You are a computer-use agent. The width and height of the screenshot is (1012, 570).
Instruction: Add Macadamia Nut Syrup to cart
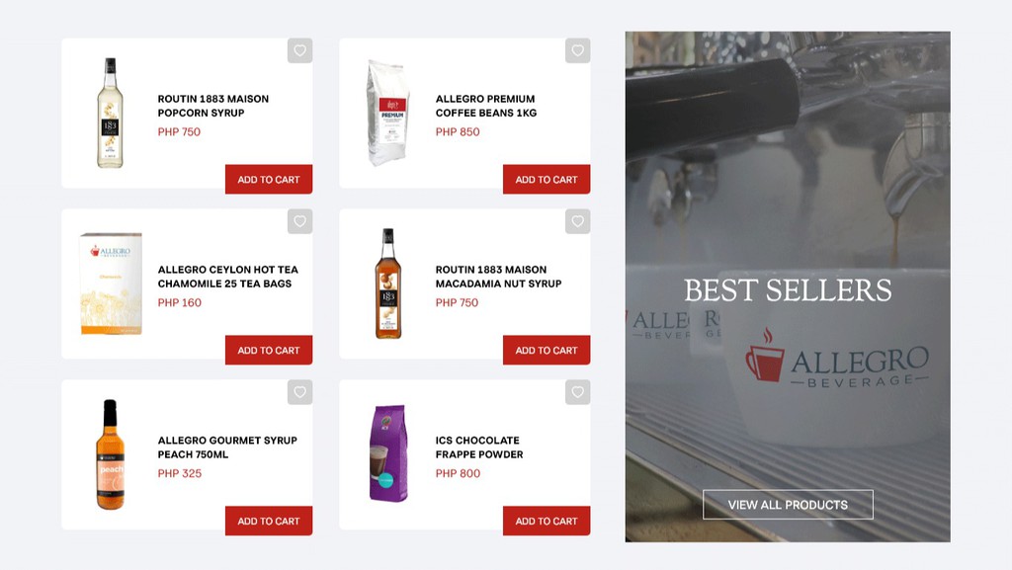547,350
